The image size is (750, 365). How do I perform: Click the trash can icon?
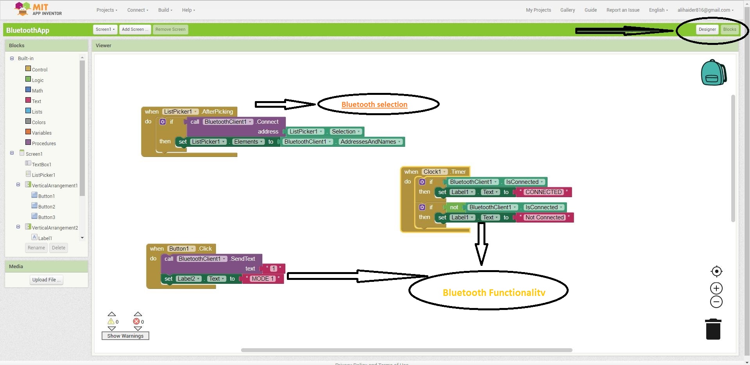[x=713, y=329]
